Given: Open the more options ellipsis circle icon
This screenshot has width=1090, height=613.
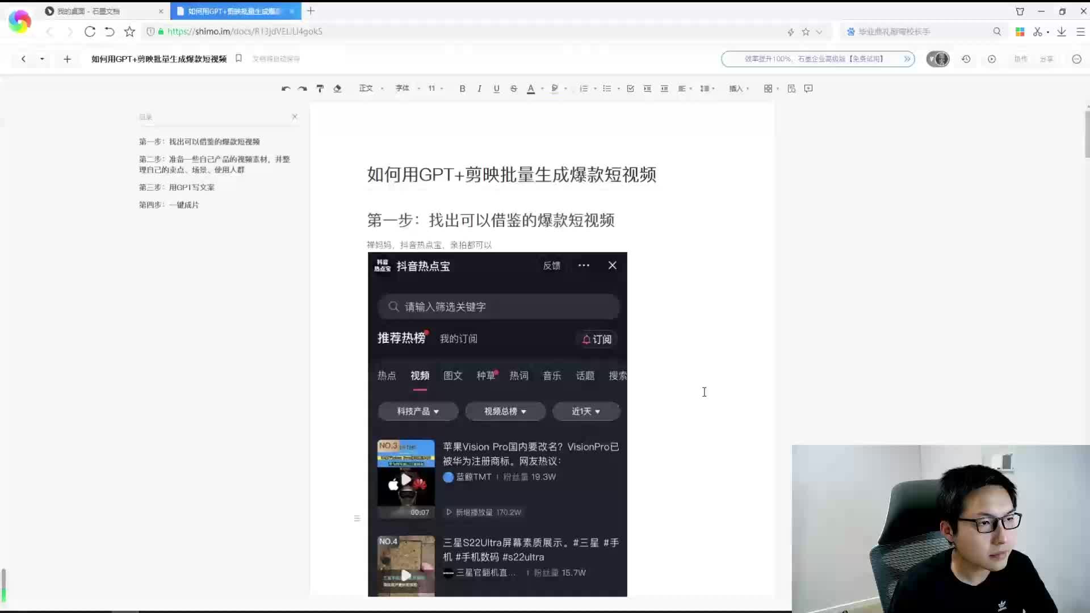Looking at the screenshot, I should (1076, 58).
